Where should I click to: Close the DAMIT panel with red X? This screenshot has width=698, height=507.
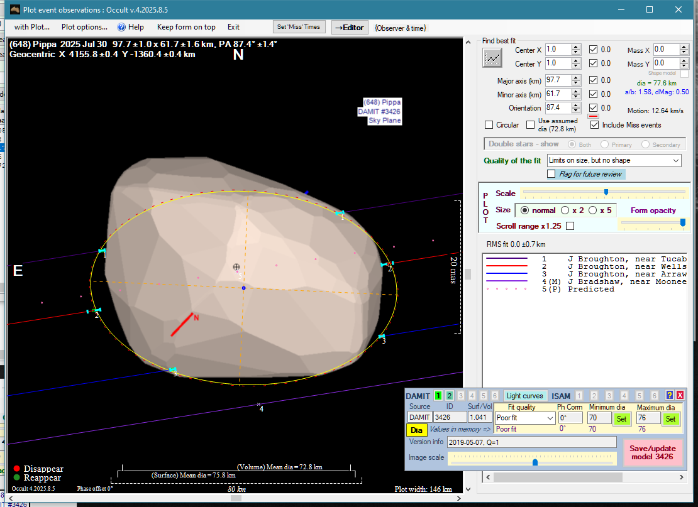tap(680, 395)
